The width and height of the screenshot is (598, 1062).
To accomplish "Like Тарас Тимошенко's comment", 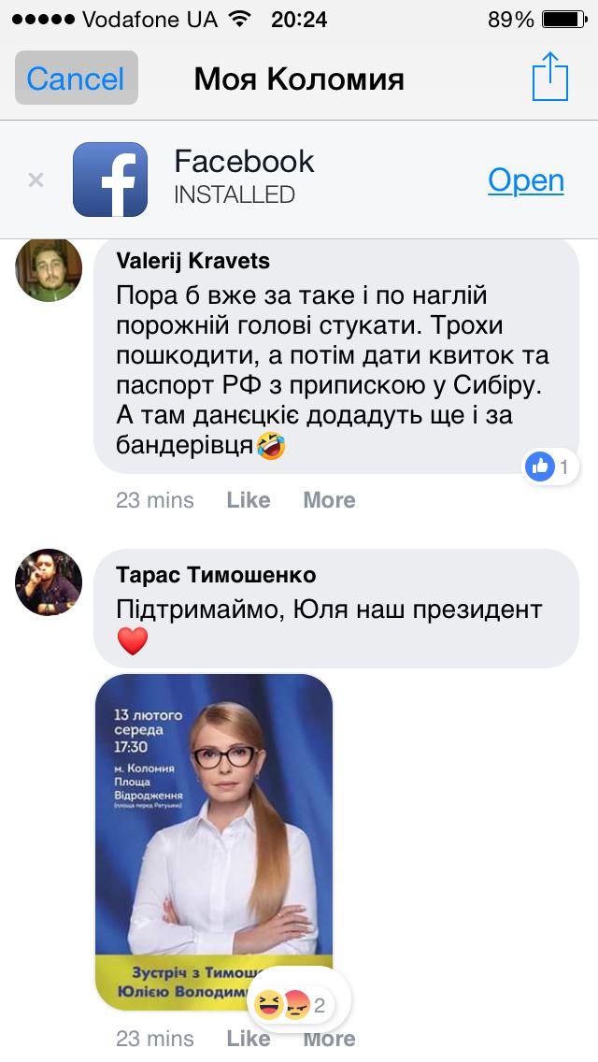I will 248,1038.
